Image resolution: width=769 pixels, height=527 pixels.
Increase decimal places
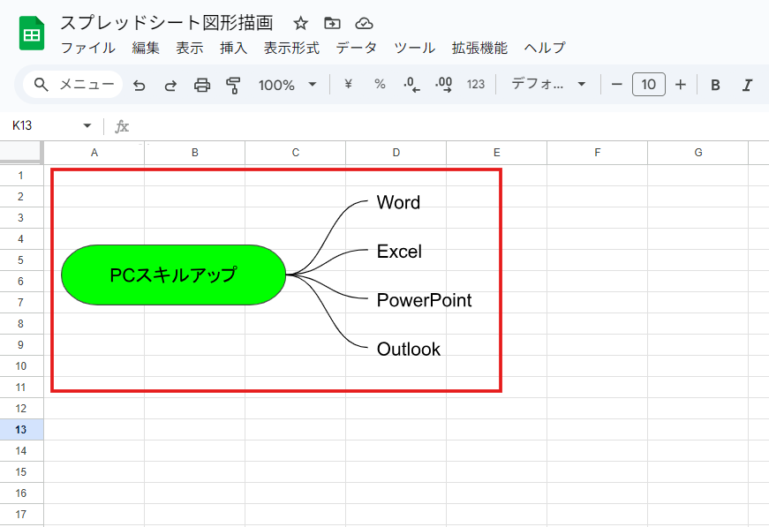[x=443, y=85]
